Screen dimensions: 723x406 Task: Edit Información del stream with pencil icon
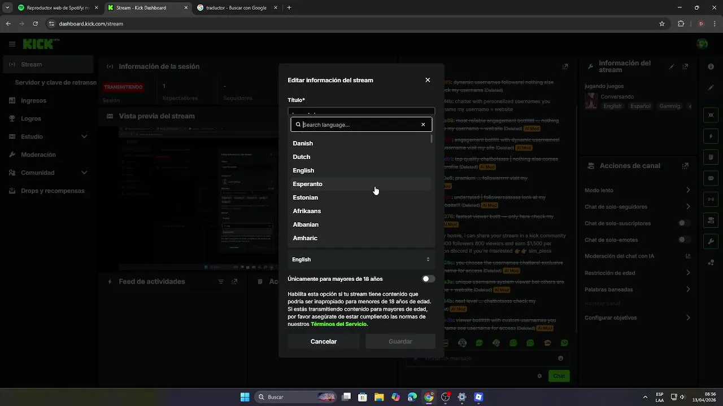[672, 67]
